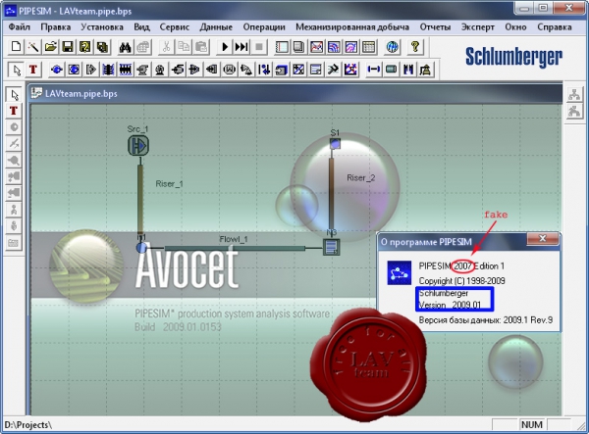Open the Справка menu
589x434 pixels.
(x=555, y=27)
